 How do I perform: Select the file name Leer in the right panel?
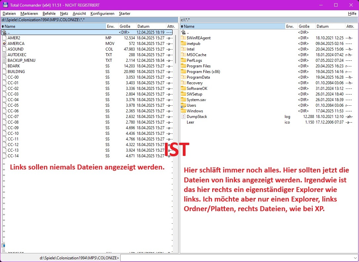(190, 122)
